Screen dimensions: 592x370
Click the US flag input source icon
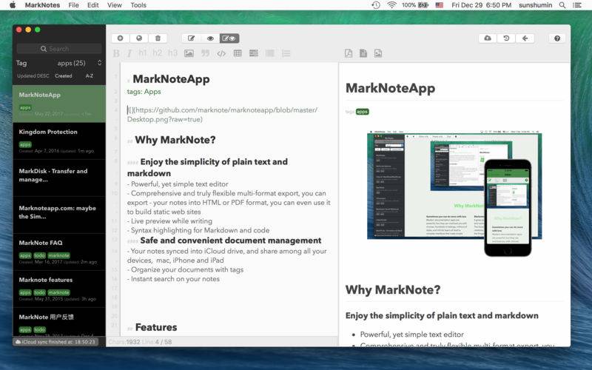[439, 5]
